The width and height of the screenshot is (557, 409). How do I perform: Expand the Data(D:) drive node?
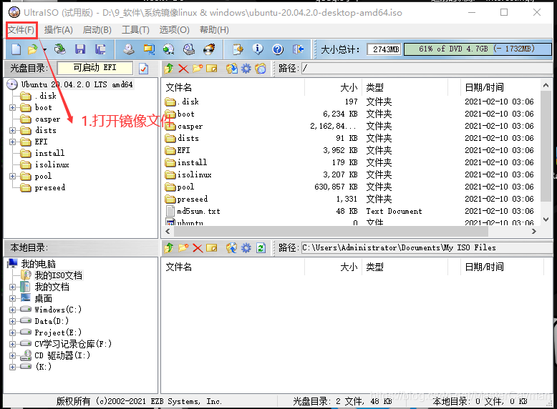[x=13, y=321]
